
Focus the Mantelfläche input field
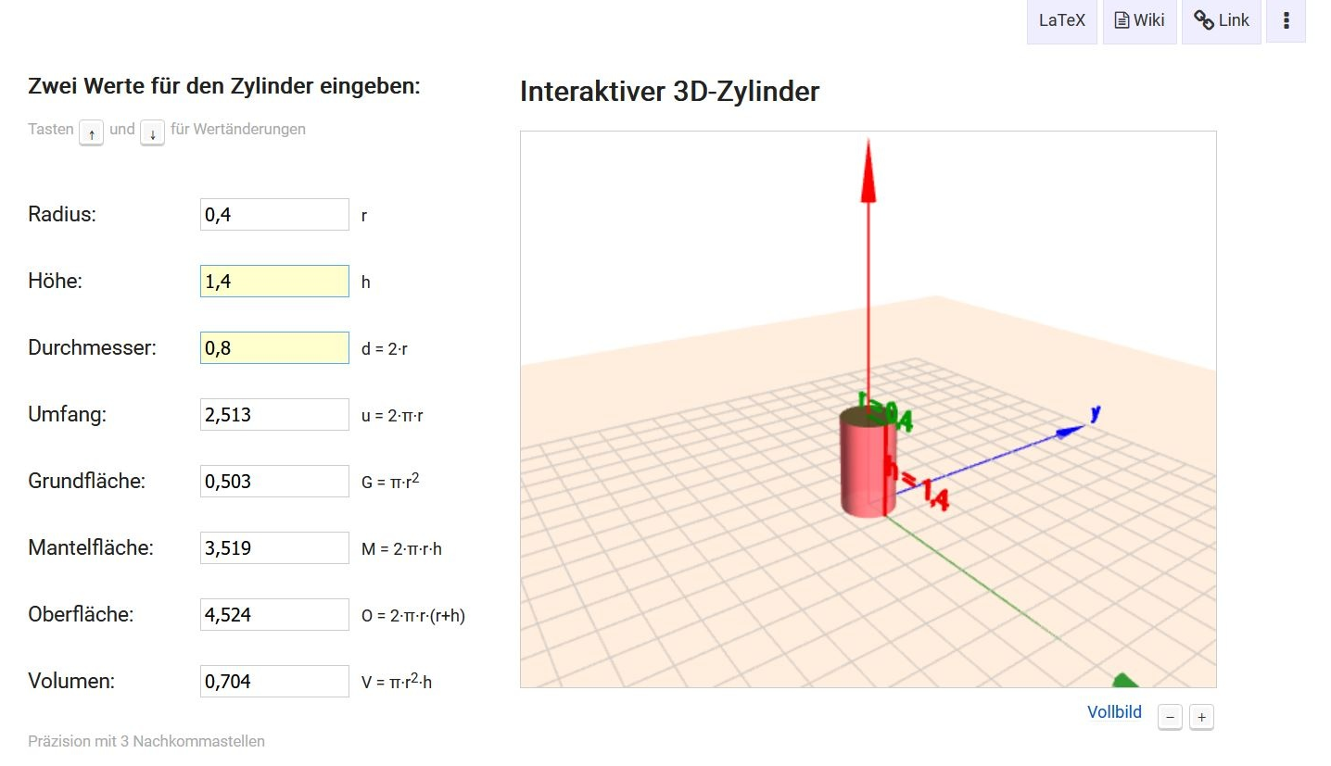[x=274, y=548]
